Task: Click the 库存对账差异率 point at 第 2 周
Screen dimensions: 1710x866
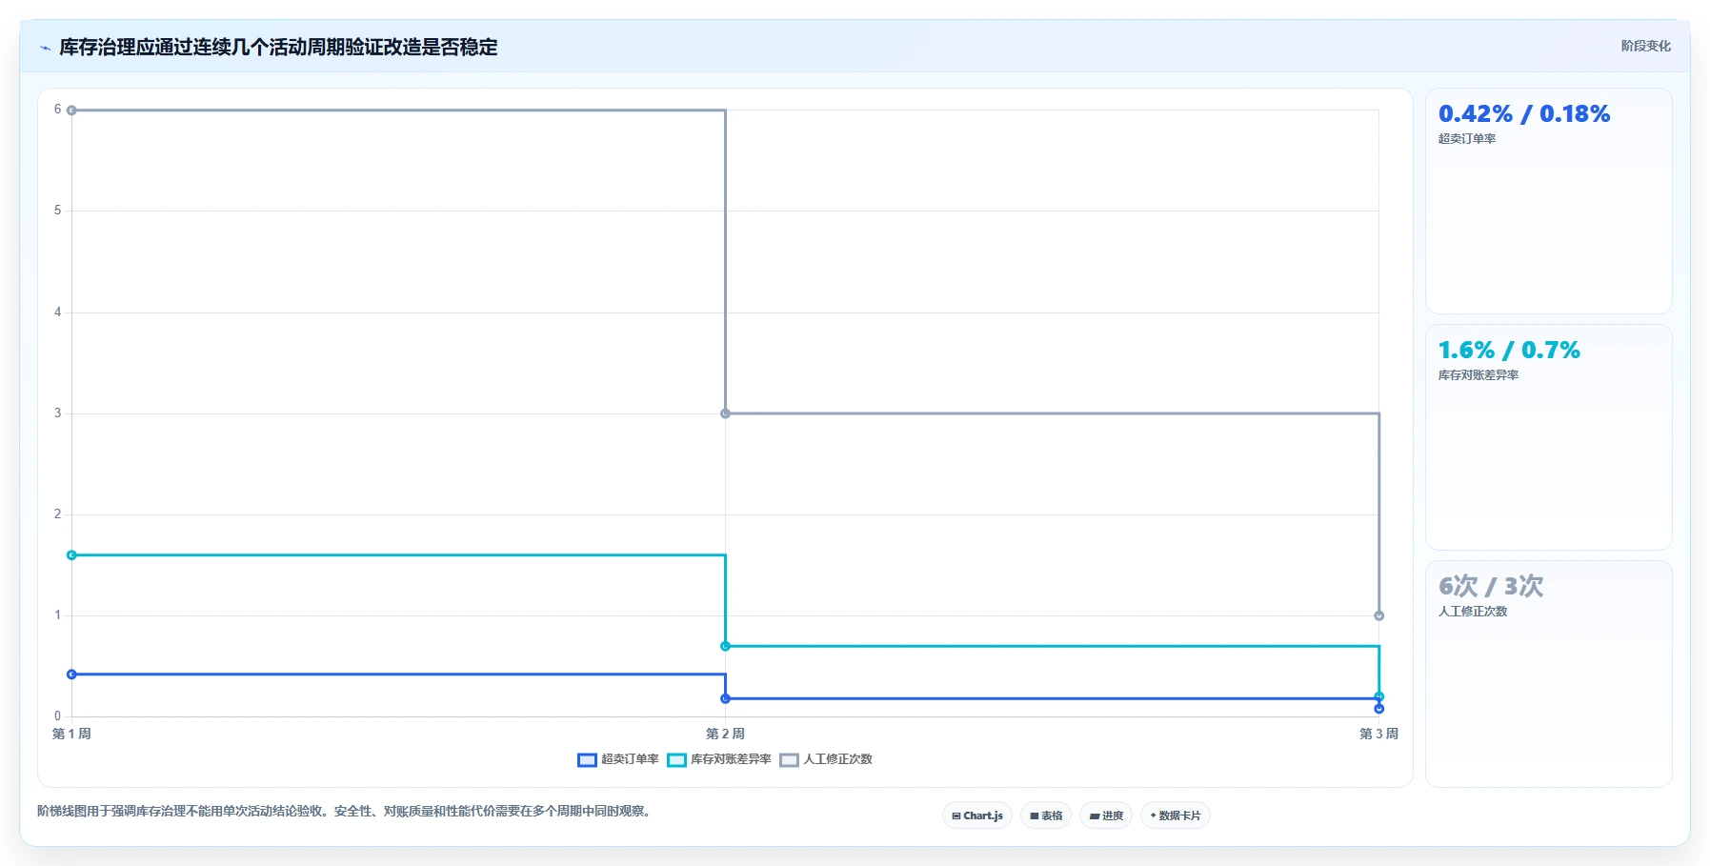Action: click(725, 646)
